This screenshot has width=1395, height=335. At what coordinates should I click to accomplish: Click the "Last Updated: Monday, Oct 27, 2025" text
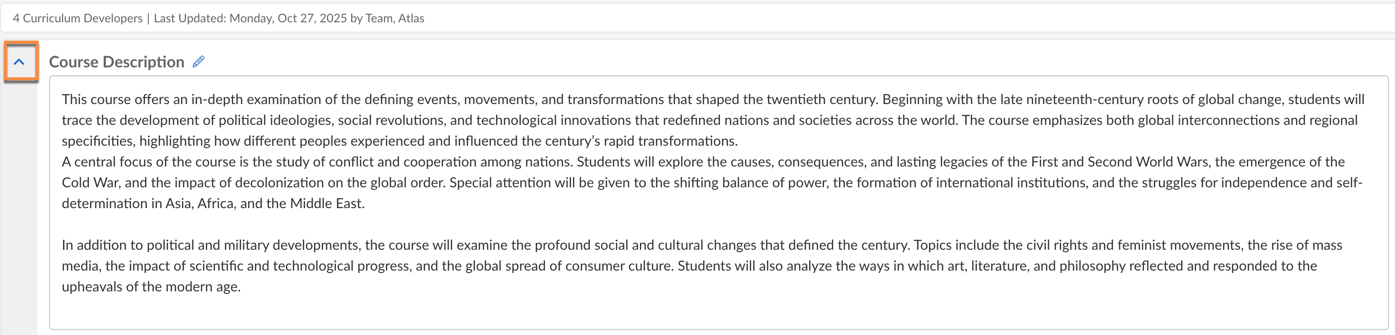pos(250,18)
